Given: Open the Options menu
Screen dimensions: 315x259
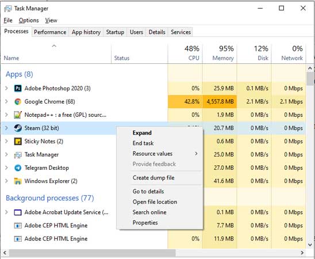Looking at the screenshot, I should tap(29, 21).
